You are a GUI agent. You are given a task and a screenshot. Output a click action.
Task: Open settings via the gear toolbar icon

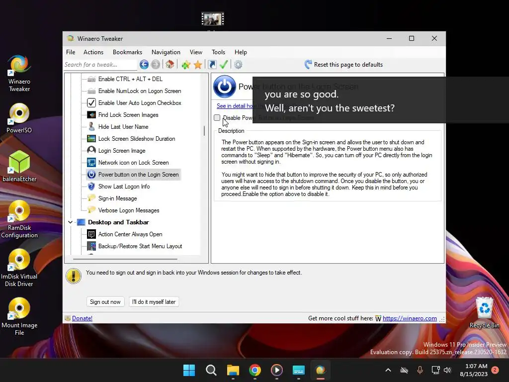238,65
